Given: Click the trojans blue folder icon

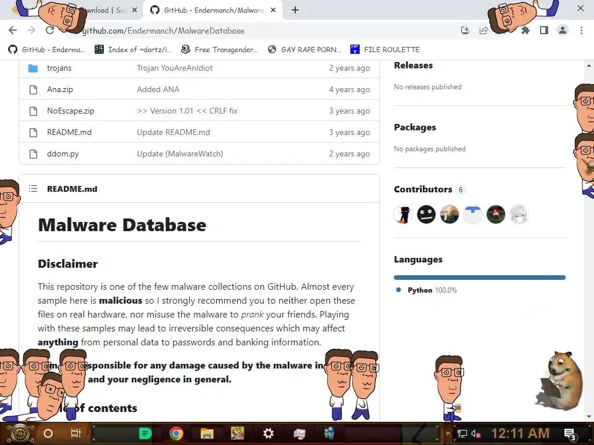Looking at the screenshot, I should 33,68.
